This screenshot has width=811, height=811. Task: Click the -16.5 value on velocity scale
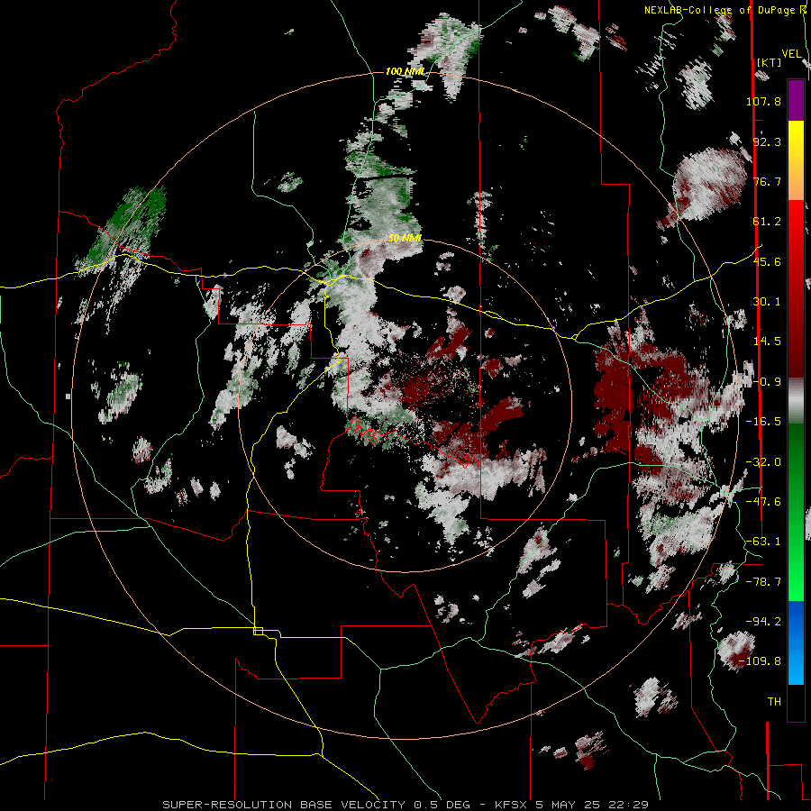point(763,422)
